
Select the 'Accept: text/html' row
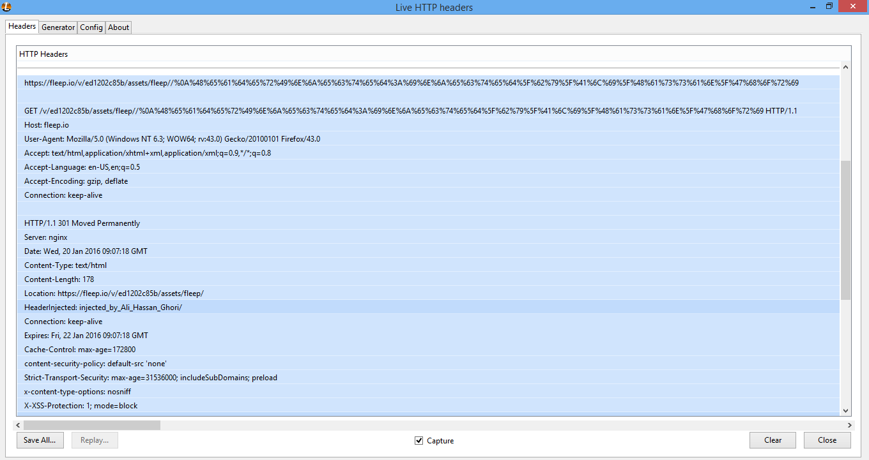(x=429, y=152)
